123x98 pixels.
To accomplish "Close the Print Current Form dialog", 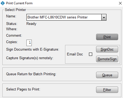I will (120, 3).
